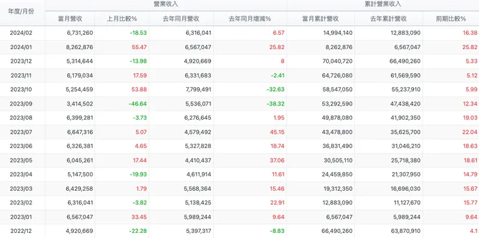Viewport: 479px width, 238px height.
Task: Select the 2023/11 row label
Action: (x=21, y=76)
